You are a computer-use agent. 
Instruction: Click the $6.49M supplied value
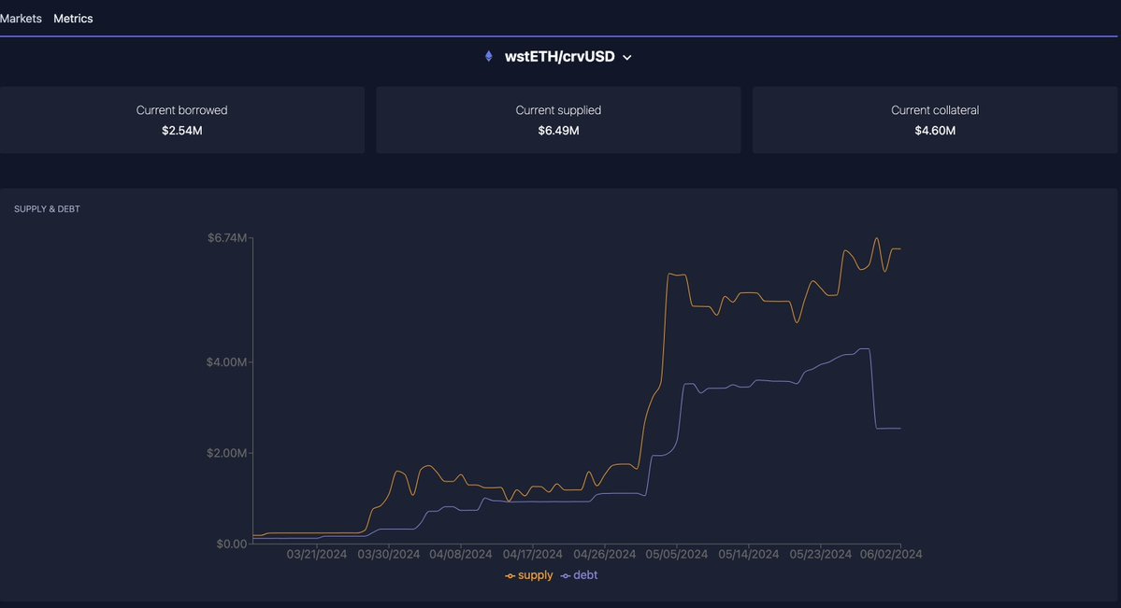pyautogui.click(x=558, y=131)
